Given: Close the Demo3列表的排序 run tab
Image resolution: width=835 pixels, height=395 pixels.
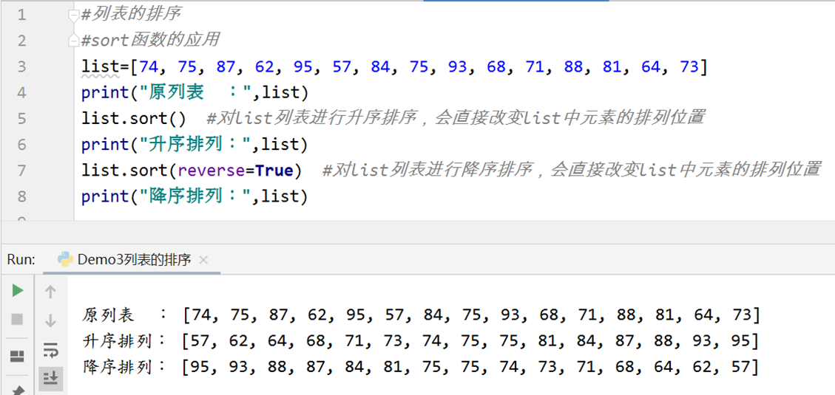Looking at the screenshot, I should click(203, 260).
